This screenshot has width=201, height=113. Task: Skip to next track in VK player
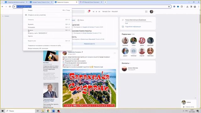pyautogui.click(x=99, y=12)
